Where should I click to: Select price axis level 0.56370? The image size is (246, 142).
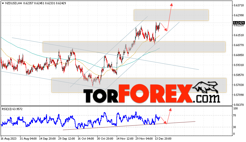pos(239,105)
